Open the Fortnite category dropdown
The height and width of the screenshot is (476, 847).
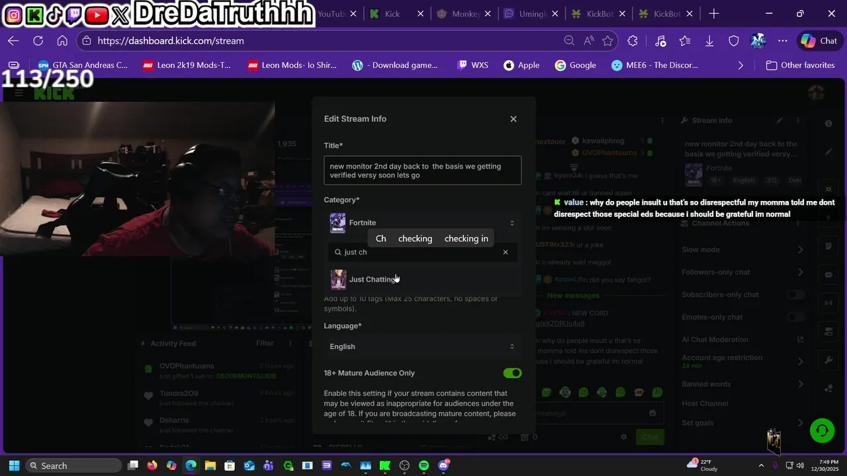[x=422, y=223]
